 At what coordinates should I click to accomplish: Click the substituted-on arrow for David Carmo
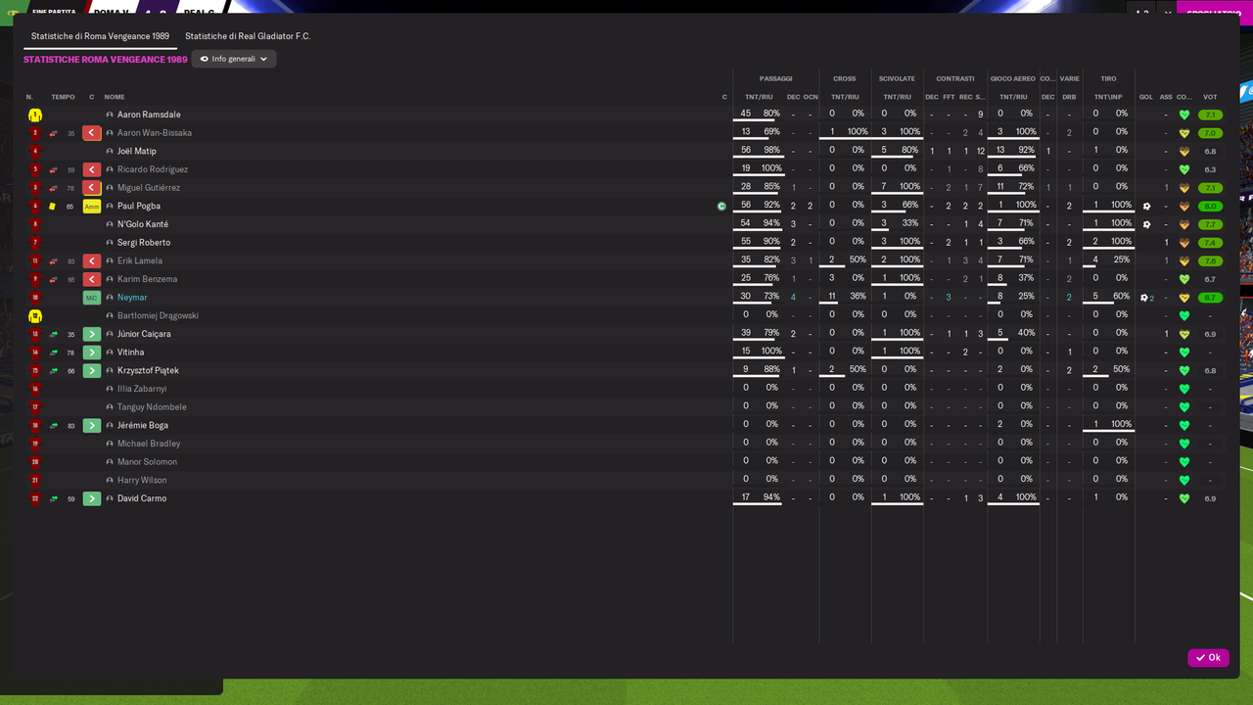(x=92, y=498)
